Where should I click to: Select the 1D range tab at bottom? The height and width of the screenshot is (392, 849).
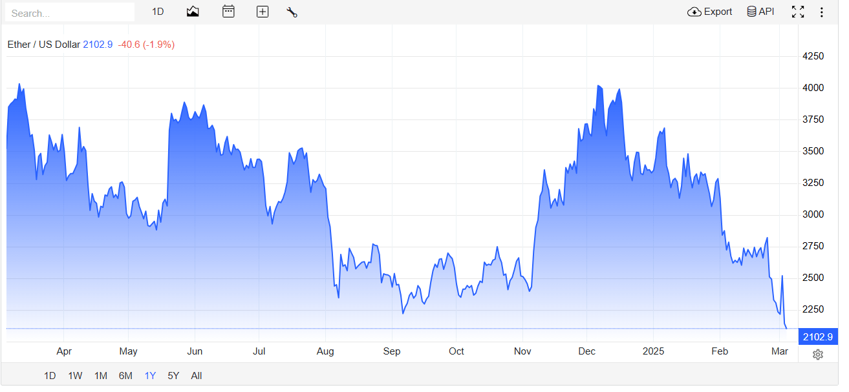pyautogui.click(x=50, y=376)
